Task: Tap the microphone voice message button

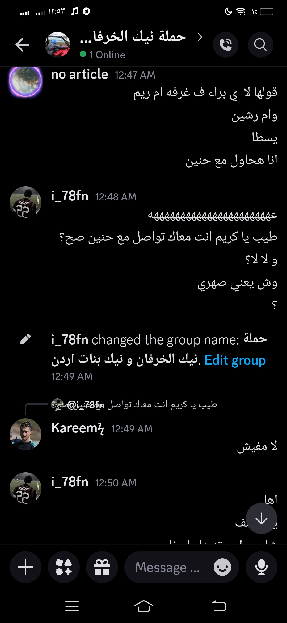Action: (x=261, y=567)
